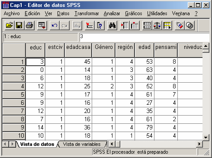
Task: Click the Find binoculars icon
Action: tap(112, 26)
